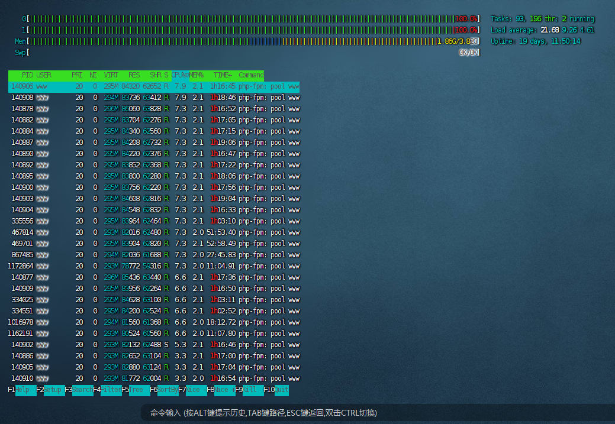
Task: Select process row with PID 140877
Action: (154, 277)
